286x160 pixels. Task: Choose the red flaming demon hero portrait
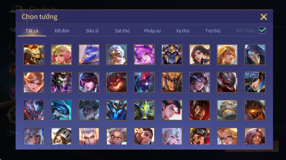(117, 82)
